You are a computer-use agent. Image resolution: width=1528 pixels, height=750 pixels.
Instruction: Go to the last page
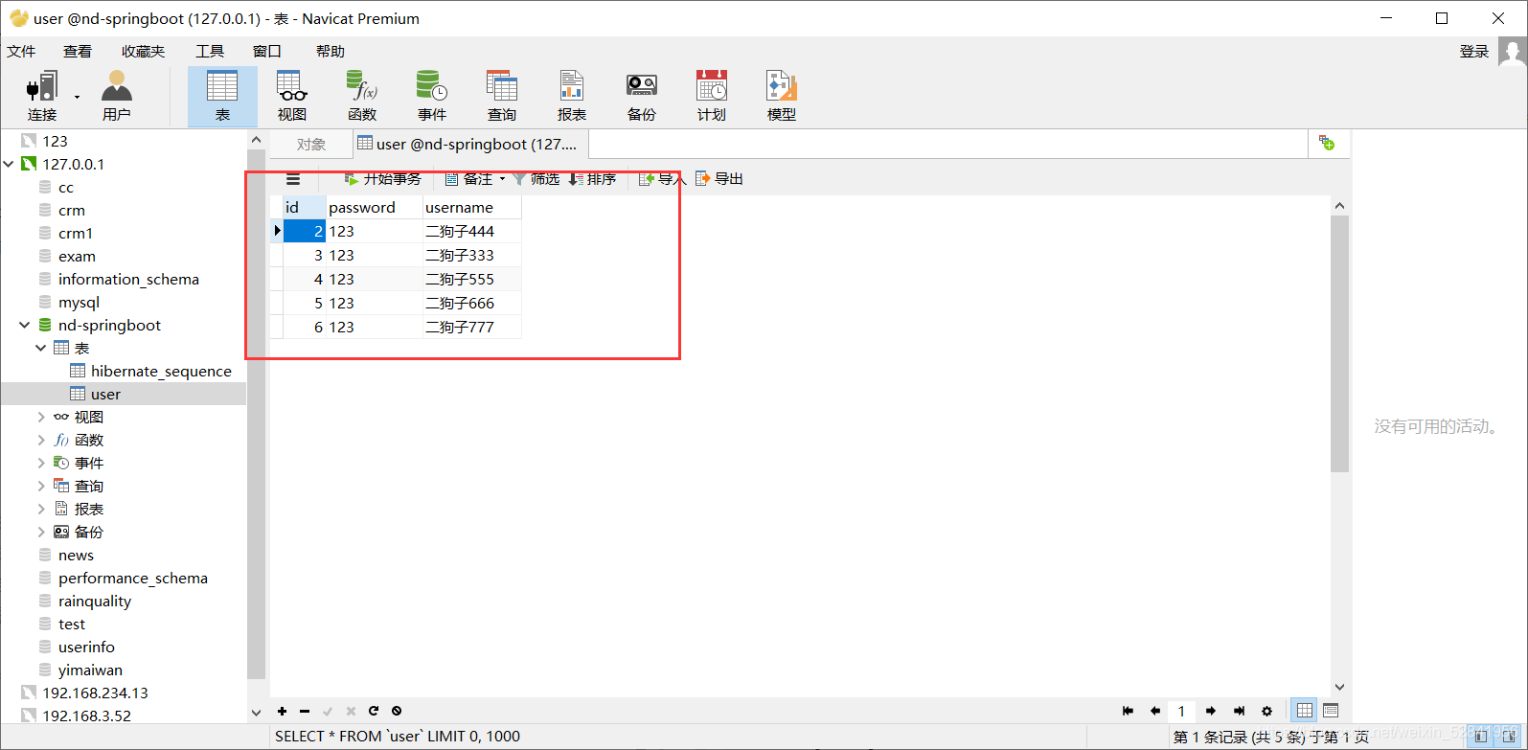click(1239, 711)
